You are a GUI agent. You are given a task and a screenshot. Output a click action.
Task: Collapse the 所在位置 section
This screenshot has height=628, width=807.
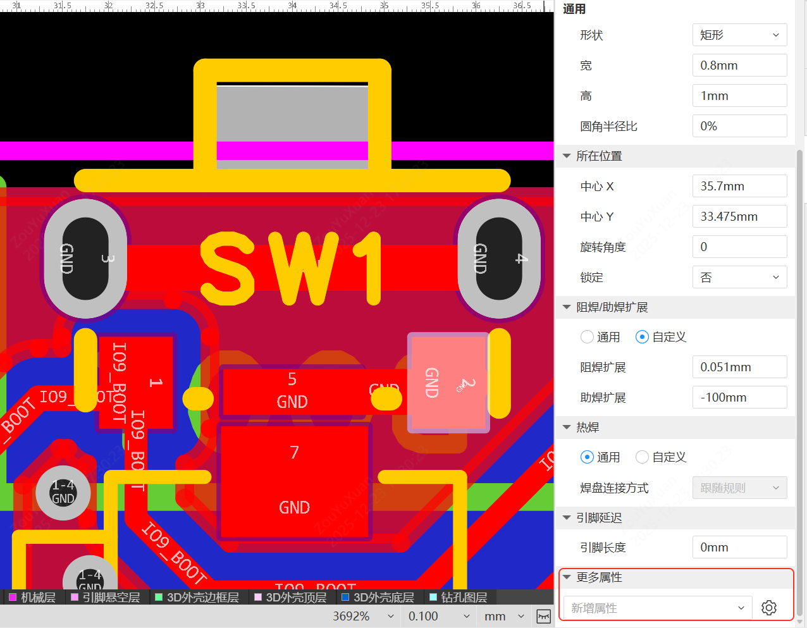click(x=566, y=156)
